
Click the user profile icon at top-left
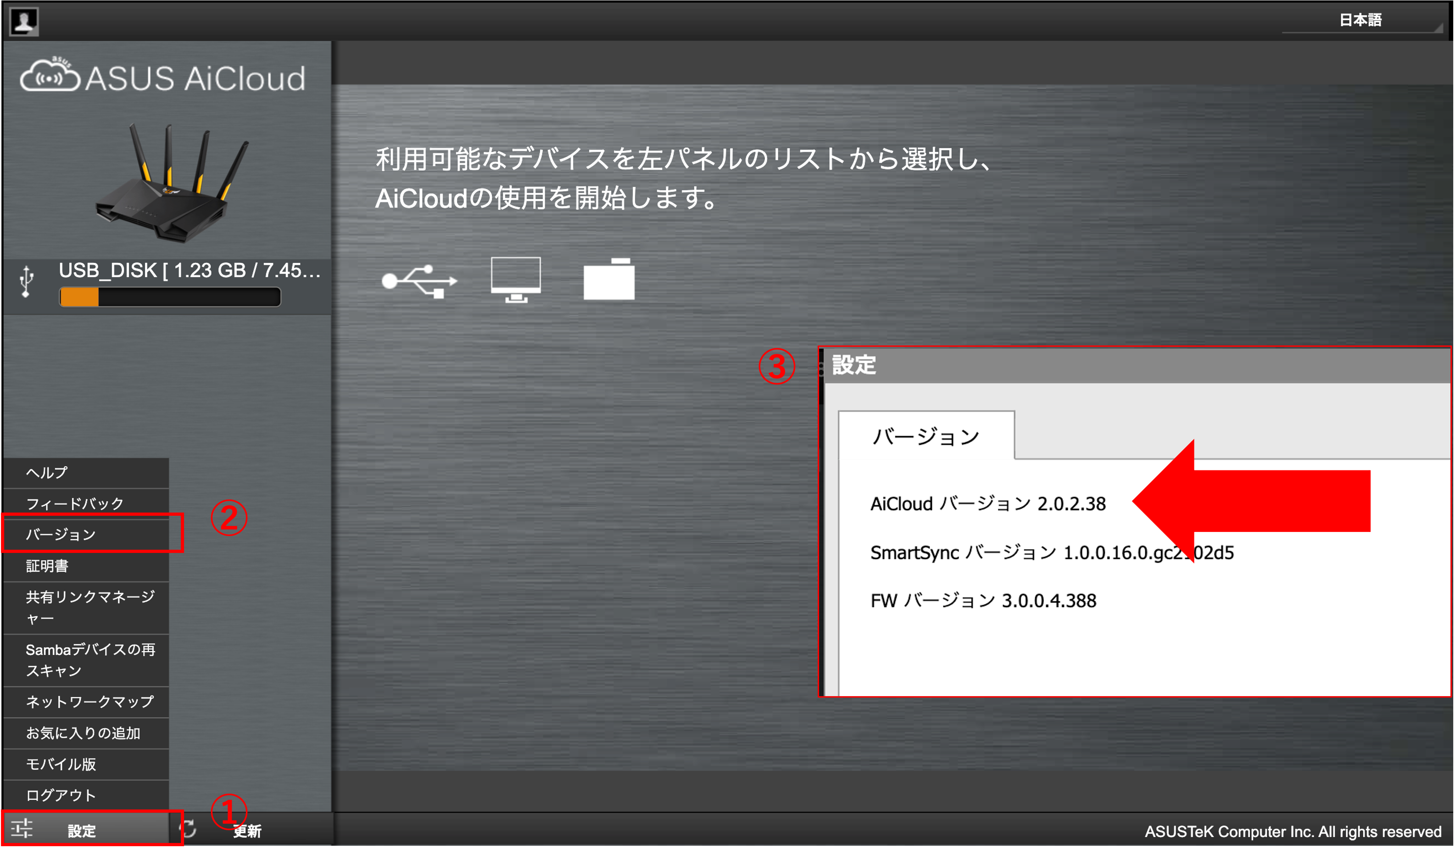[24, 22]
